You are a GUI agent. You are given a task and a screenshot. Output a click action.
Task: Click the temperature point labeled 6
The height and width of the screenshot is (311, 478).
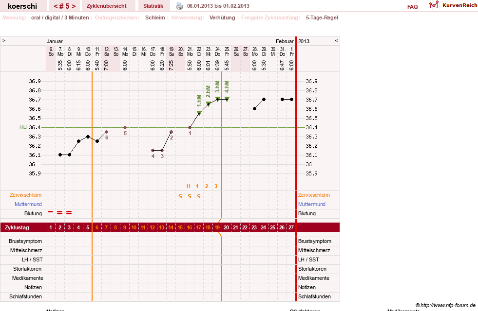pos(106,132)
